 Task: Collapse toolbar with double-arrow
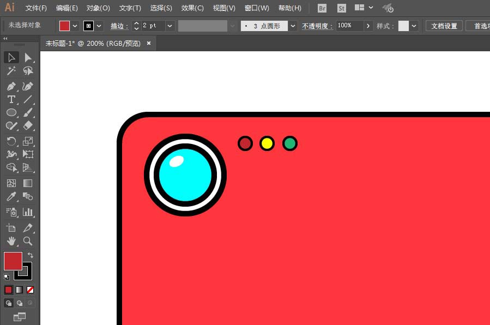[x=5, y=38]
